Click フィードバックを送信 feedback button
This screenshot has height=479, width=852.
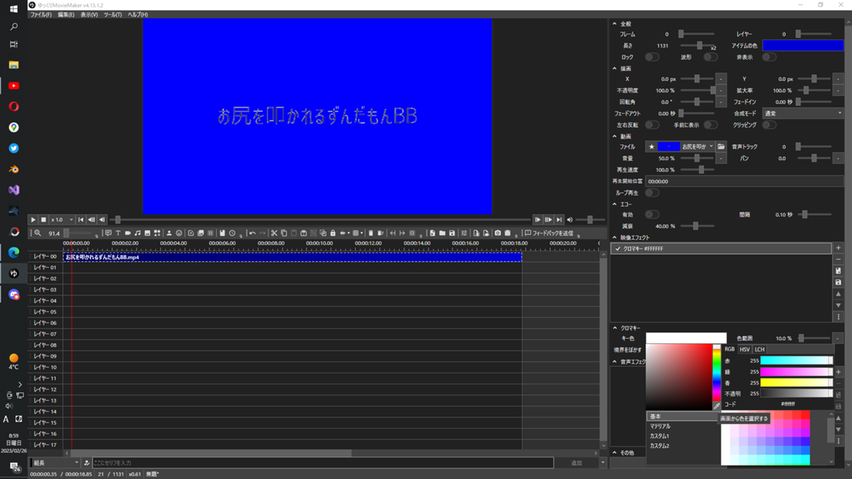548,233
